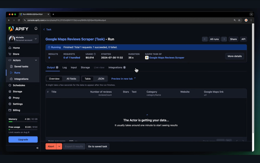Open Saved tasks in the sidebar

21,66
